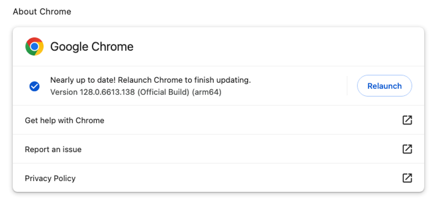This screenshot has width=440, height=204.
Task: Click the word Policy in Privacy row
Action: click(x=65, y=178)
